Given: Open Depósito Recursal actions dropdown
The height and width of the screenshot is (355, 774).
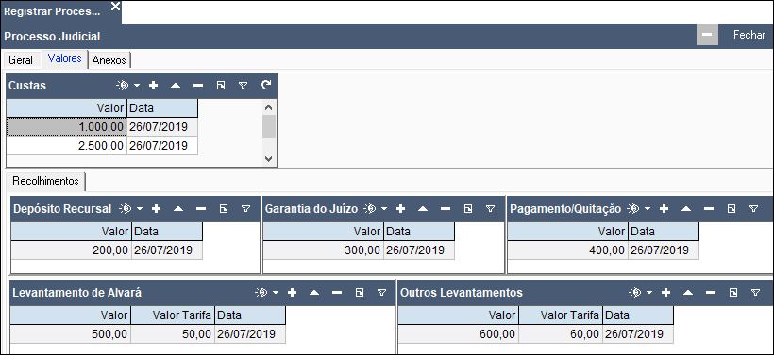Looking at the screenshot, I should click(x=140, y=209).
